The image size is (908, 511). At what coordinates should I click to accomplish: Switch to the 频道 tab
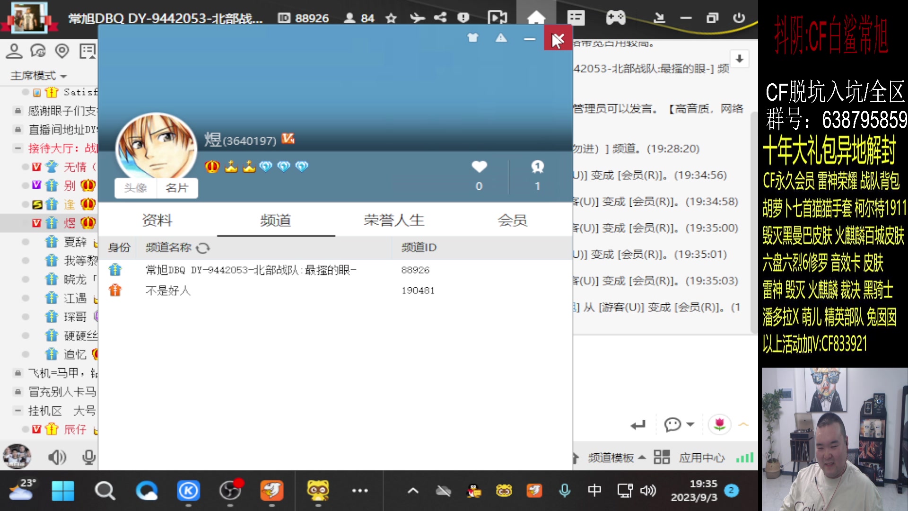pyautogui.click(x=276, y=220)
